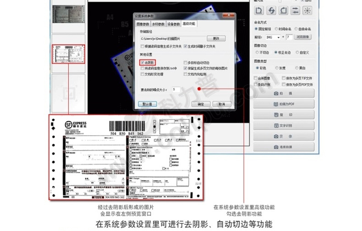Click the 文字识别 OCR button

tap(284, 125)
